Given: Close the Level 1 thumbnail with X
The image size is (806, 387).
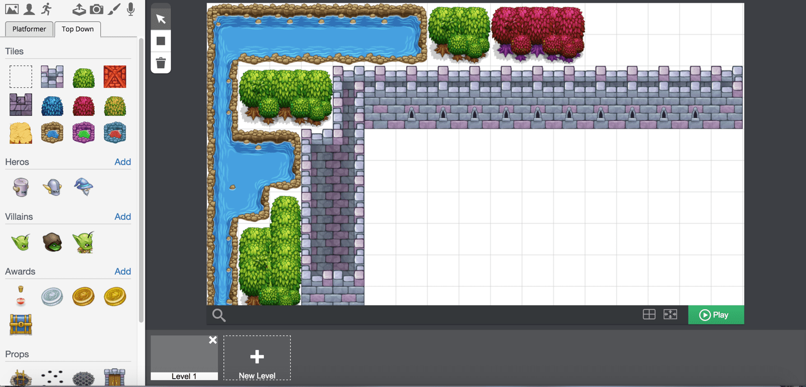Looking at the screenshot, I should [213, 340].
